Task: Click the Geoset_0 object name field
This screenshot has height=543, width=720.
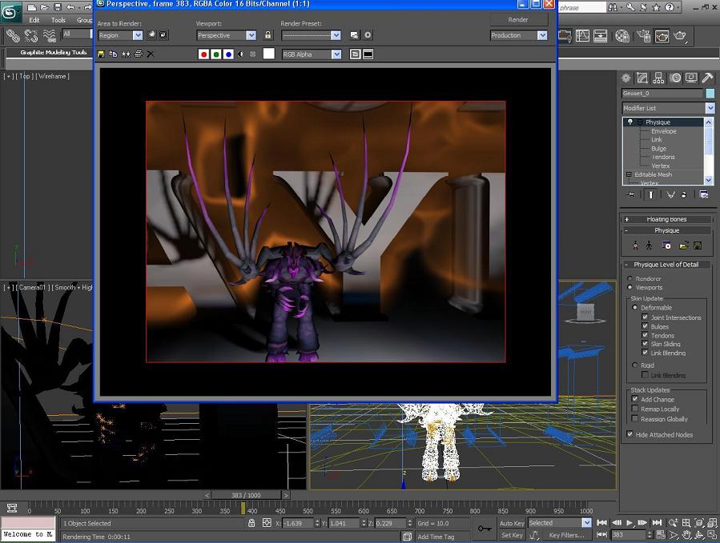Action: (x=662, y=94)
